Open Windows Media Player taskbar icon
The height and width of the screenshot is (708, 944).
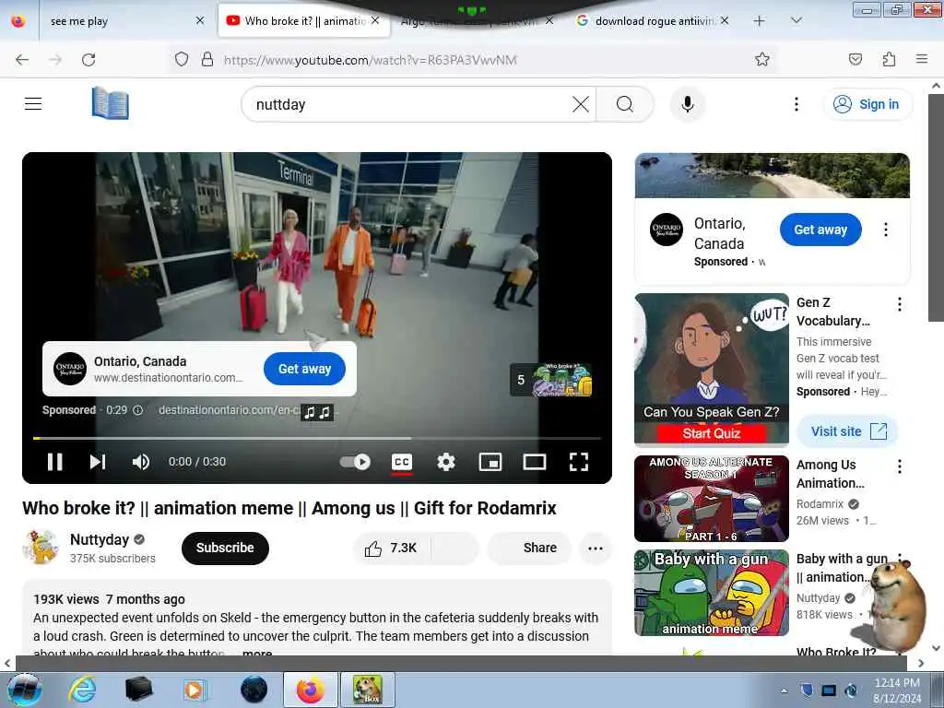coord(195,690)
